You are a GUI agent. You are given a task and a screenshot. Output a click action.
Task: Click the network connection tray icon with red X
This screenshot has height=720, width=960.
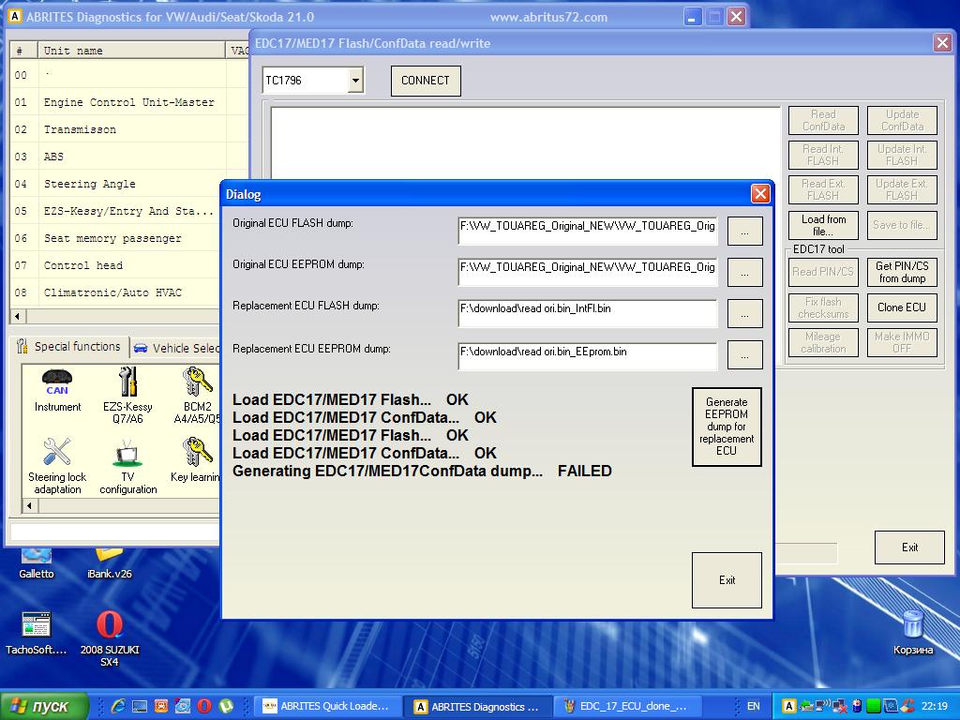839,706
